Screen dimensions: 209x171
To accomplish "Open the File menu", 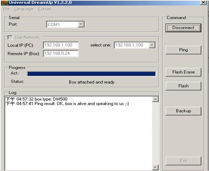I will pos(6,9).
